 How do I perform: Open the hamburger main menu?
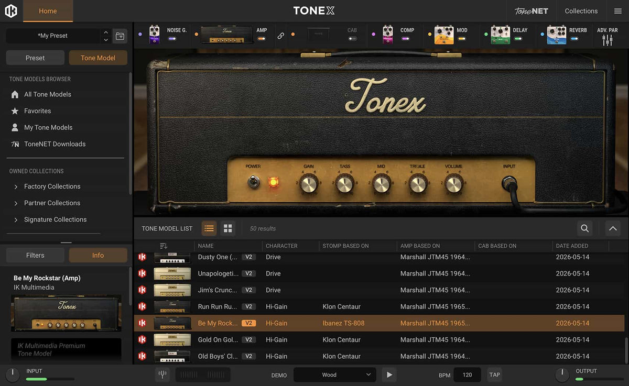pyautogui.click(x=618, y=11)
